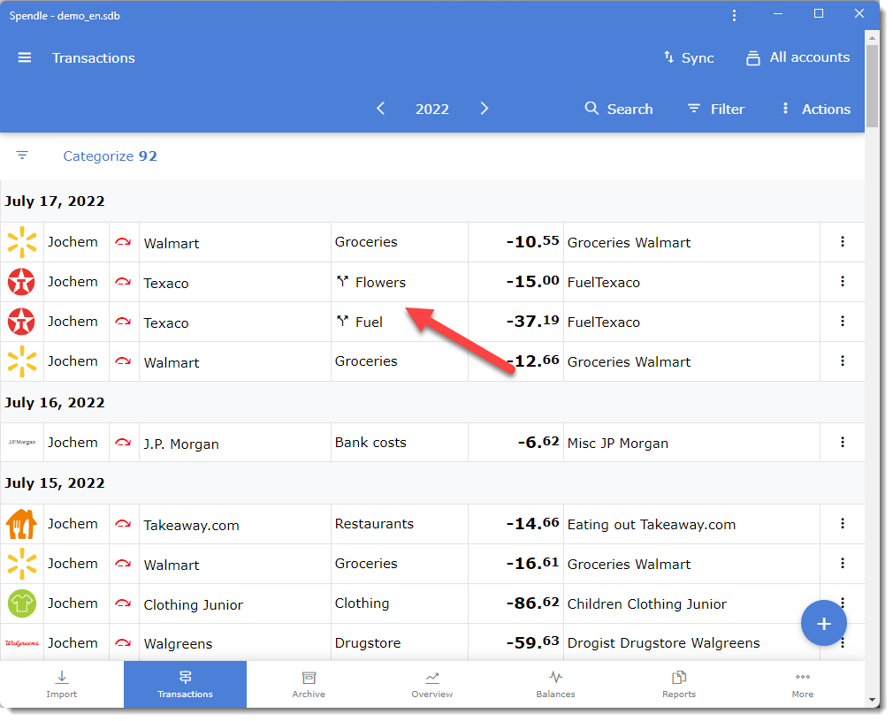Open the Actions menu
The width and height of the screenshot is (893, 721).
pyautogui.click(x=816, y=109)
